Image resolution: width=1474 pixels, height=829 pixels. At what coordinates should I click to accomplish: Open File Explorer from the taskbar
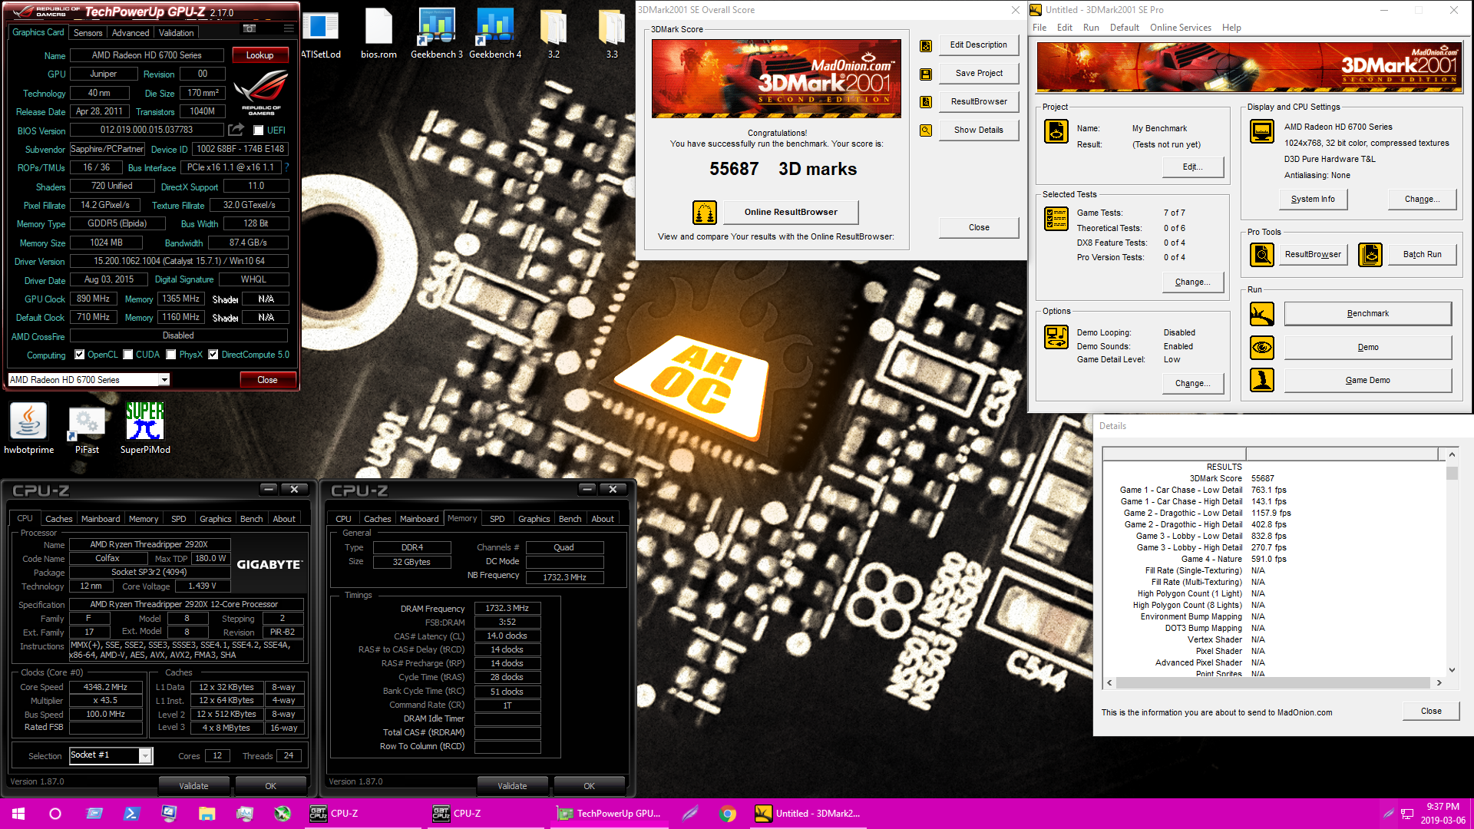[x=207, y=814]
